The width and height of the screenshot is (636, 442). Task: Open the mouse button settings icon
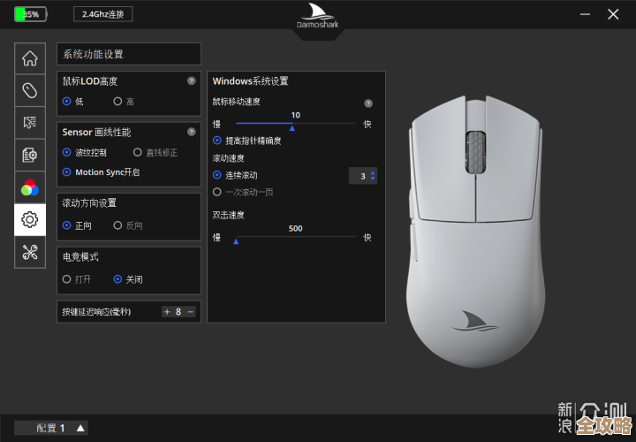click(x=30, y=90)
